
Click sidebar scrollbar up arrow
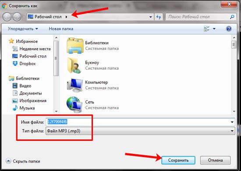click(x=56, y=38)
